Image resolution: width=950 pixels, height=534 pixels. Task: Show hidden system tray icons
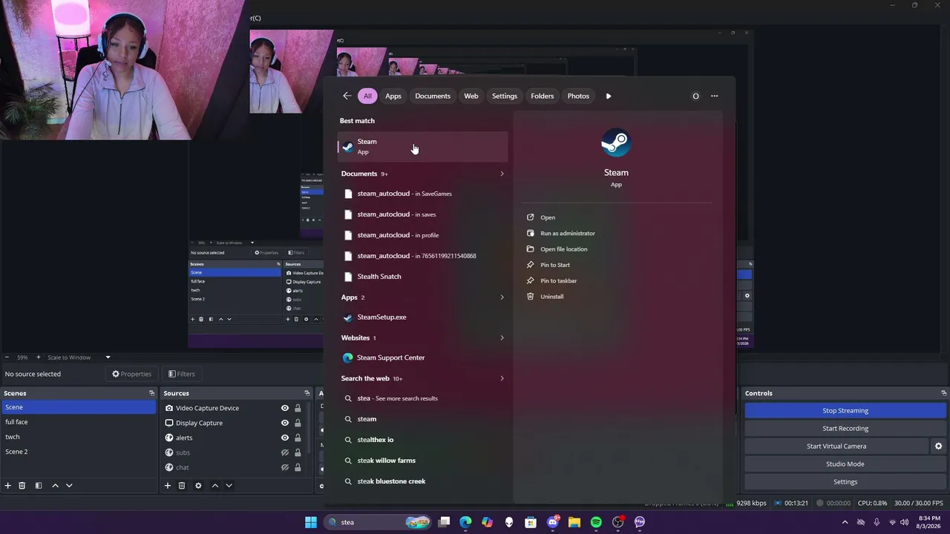point(845,522)
